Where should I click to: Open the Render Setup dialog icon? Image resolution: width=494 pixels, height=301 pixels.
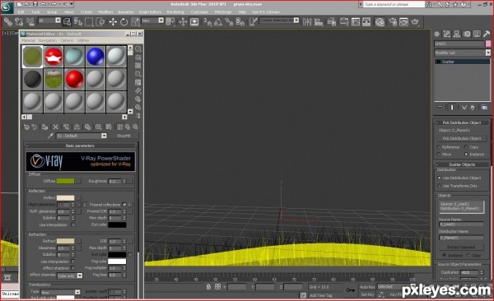pos(392,21)
